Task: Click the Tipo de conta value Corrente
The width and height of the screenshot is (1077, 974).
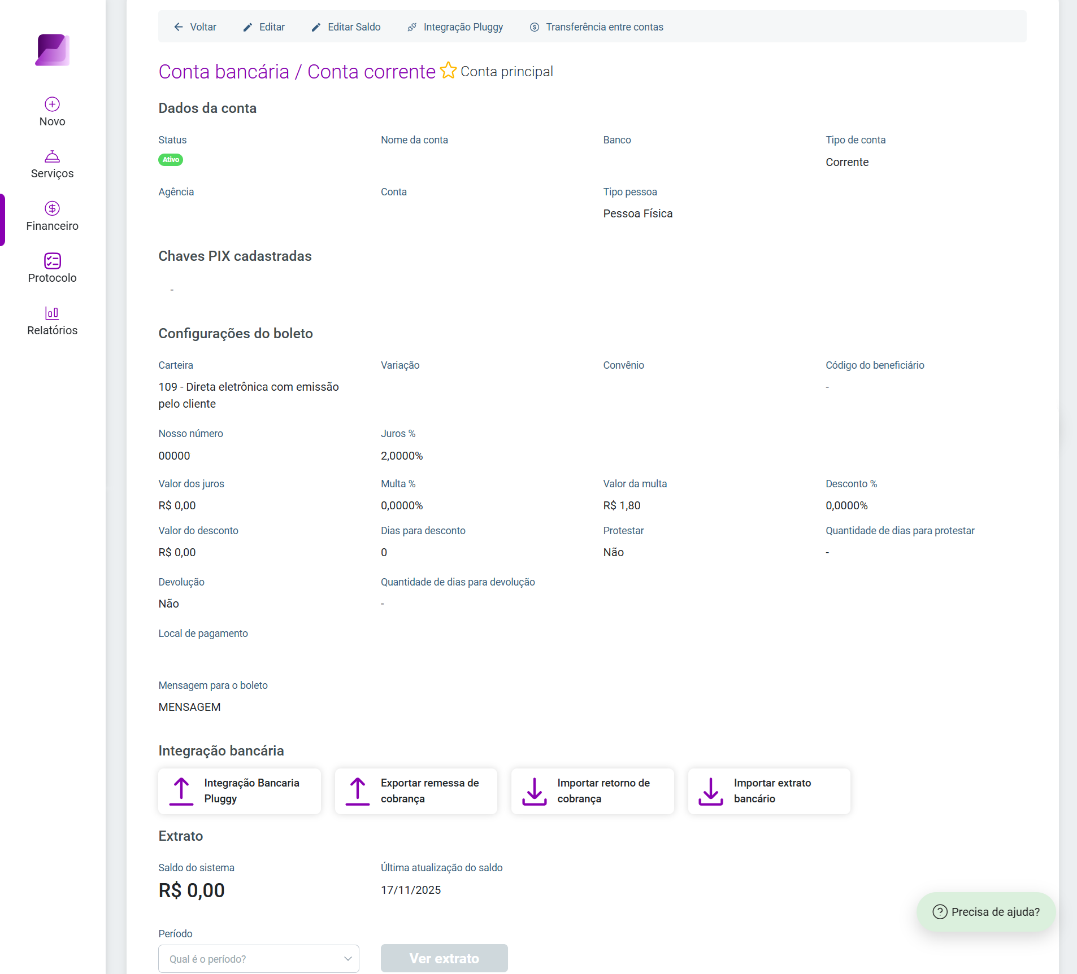Action: pyautogui.click(x=847, y=162)
